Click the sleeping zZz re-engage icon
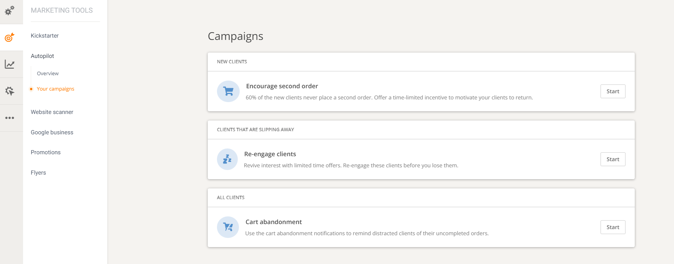This screenshot has width=674, height=264. [x=227, y=159]
